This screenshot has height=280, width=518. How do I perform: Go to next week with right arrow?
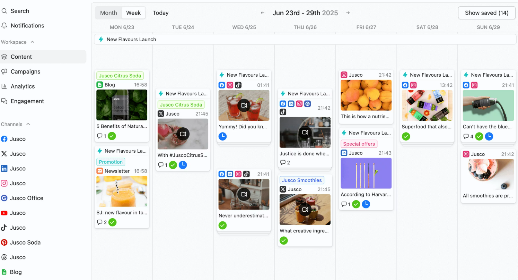348,13
